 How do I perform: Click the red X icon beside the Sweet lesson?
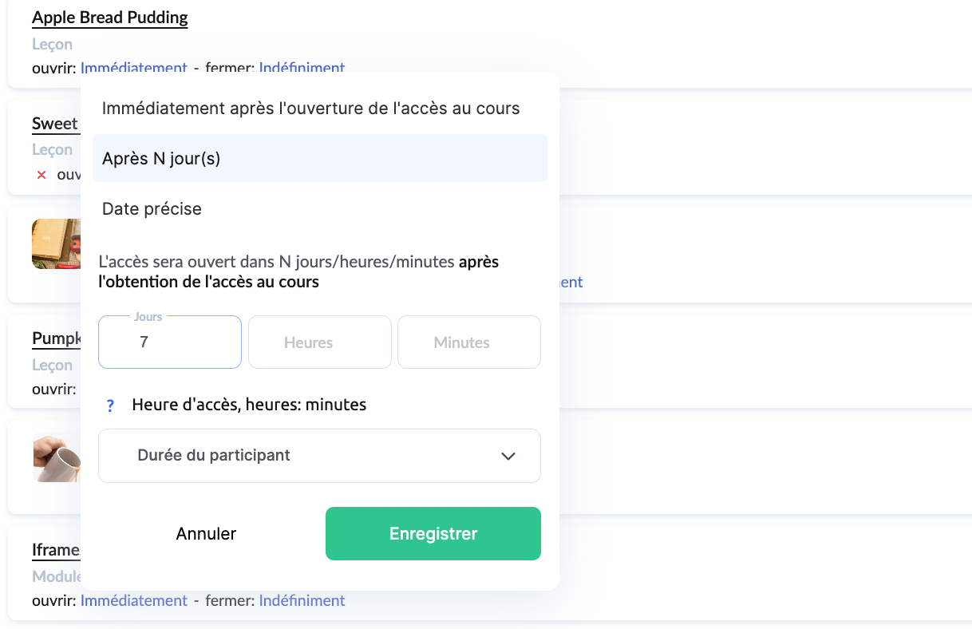tap(41, 175)
